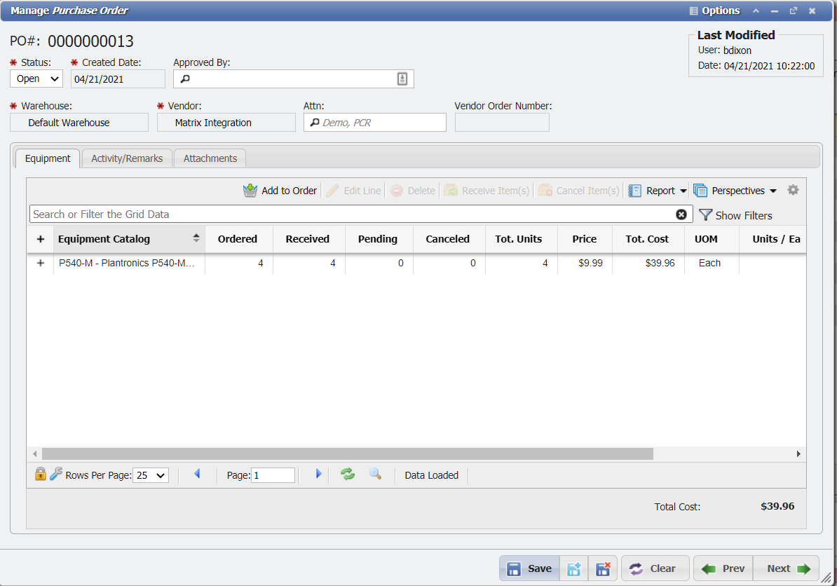Open the Perspectives dropdown menu

tap(736, 191)
